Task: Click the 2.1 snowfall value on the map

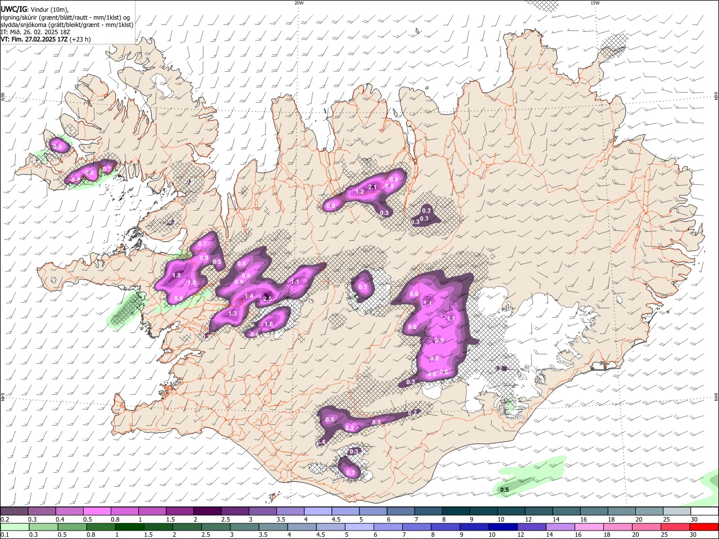Action: tap(372, 187)
